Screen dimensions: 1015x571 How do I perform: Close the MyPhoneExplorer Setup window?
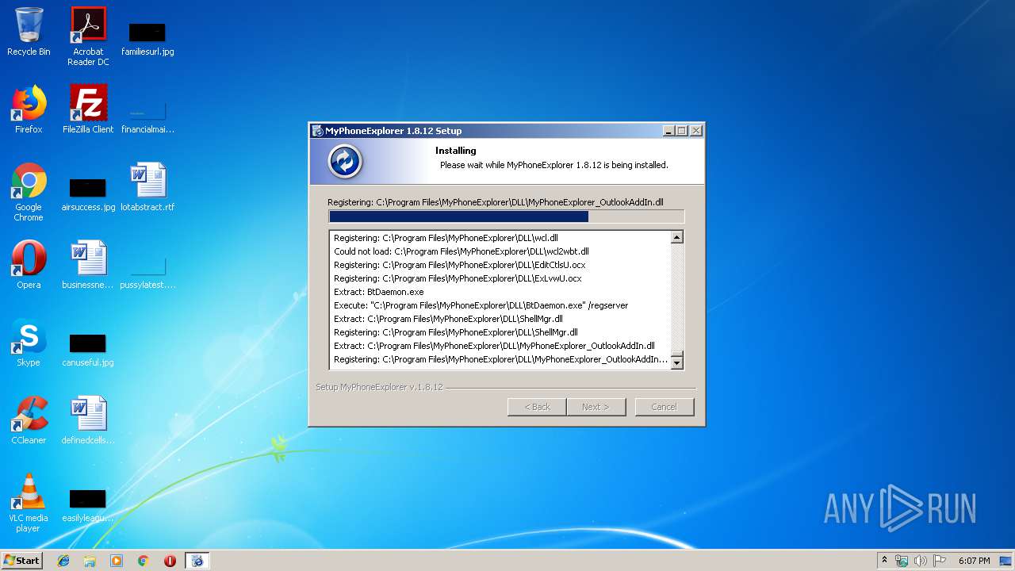coord(695,131)
